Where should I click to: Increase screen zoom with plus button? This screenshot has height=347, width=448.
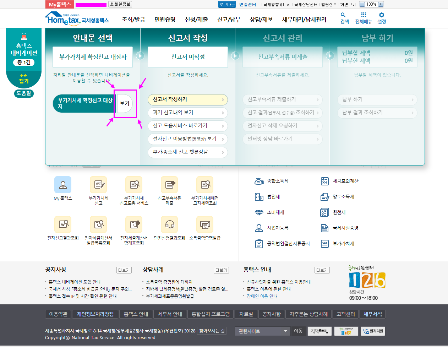[x=381, y=4]
